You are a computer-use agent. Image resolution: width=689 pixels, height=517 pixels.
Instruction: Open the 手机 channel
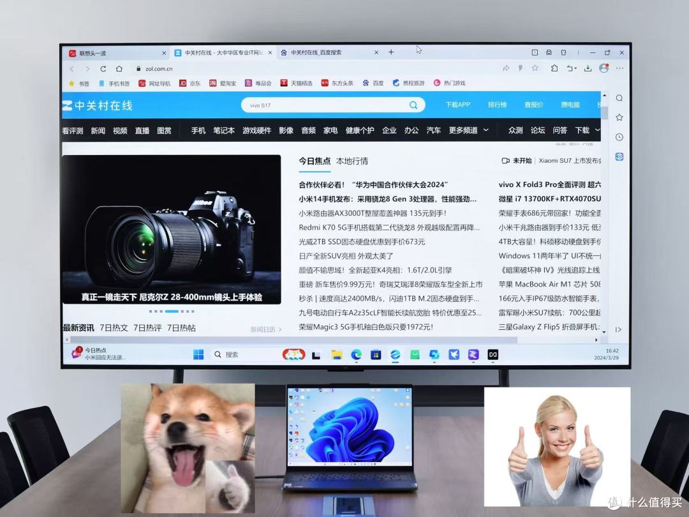click(x=198, y=131)
